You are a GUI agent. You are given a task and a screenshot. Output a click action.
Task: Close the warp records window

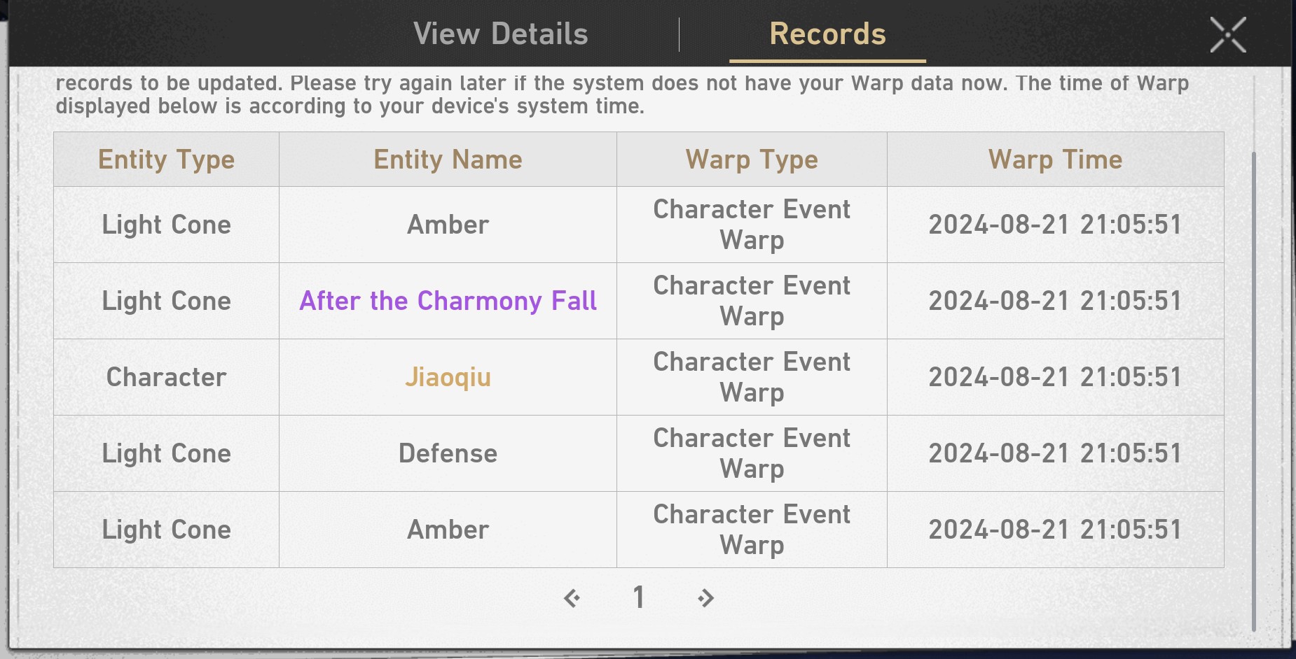click(1227, 35)
